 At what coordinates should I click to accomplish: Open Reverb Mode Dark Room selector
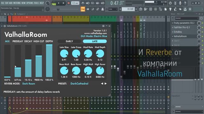[x=29, y=84]
